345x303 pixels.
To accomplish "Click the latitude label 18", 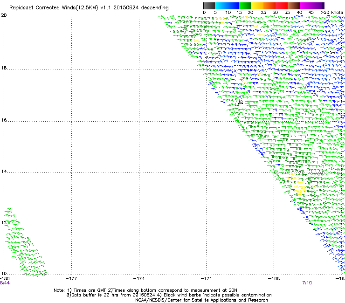I will pyautogui.click(x=4, y=68).
